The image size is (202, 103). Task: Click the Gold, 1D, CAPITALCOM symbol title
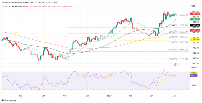(12, 6)
